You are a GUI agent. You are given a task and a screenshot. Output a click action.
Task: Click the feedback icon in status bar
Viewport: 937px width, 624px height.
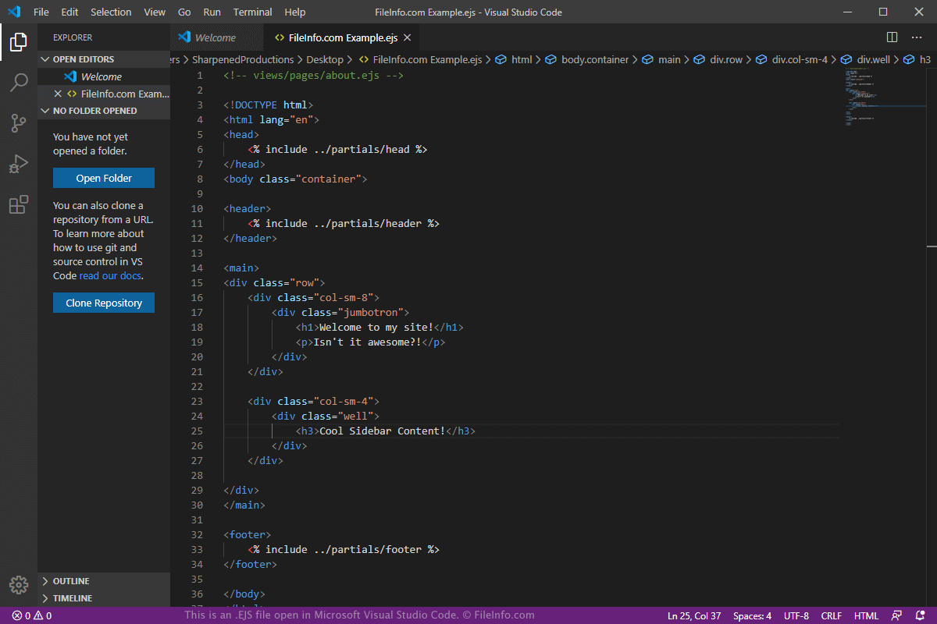[897, 615]
